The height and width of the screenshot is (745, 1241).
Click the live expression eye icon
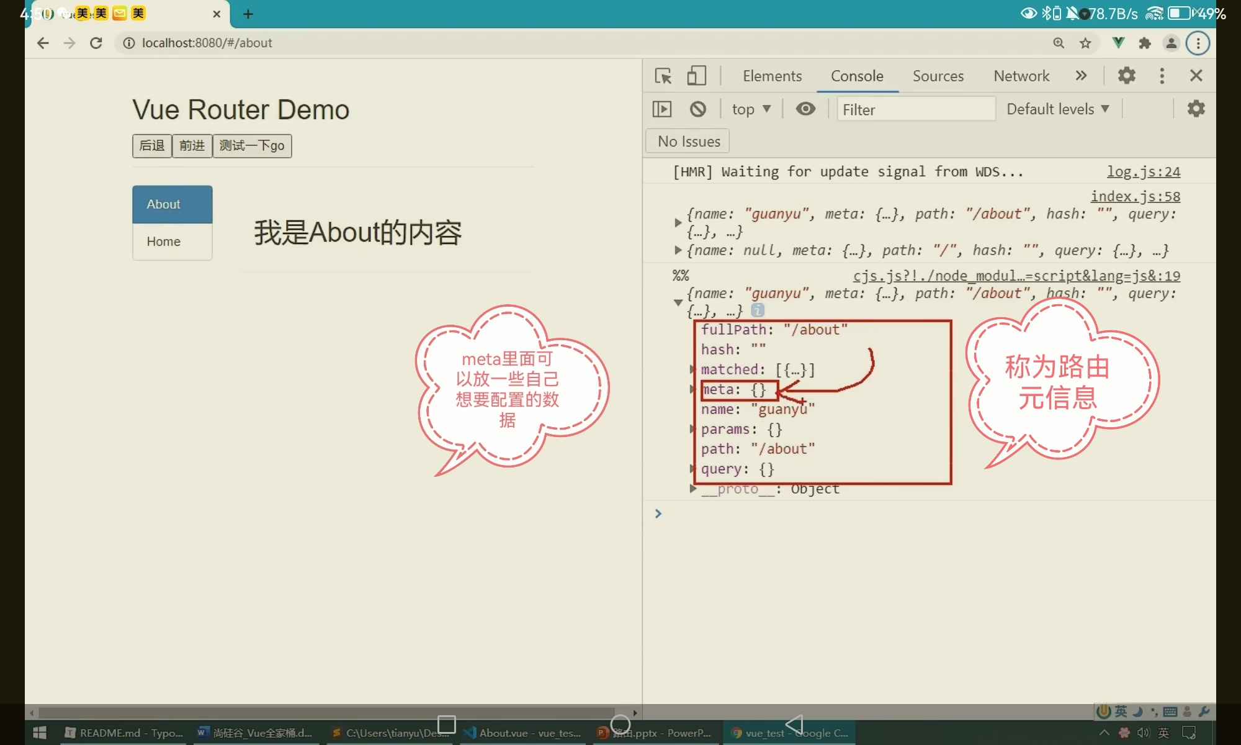tap(805, 109)
